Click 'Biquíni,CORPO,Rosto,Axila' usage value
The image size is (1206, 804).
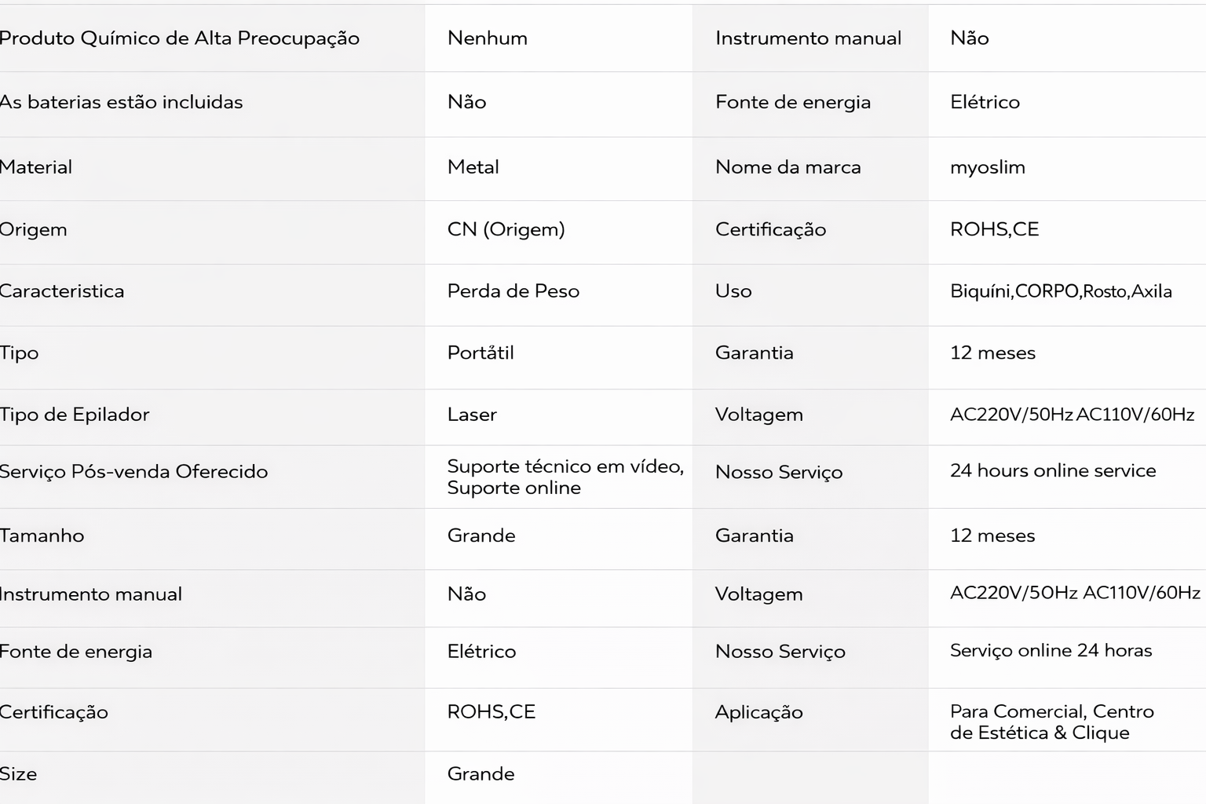[1060, 291]
